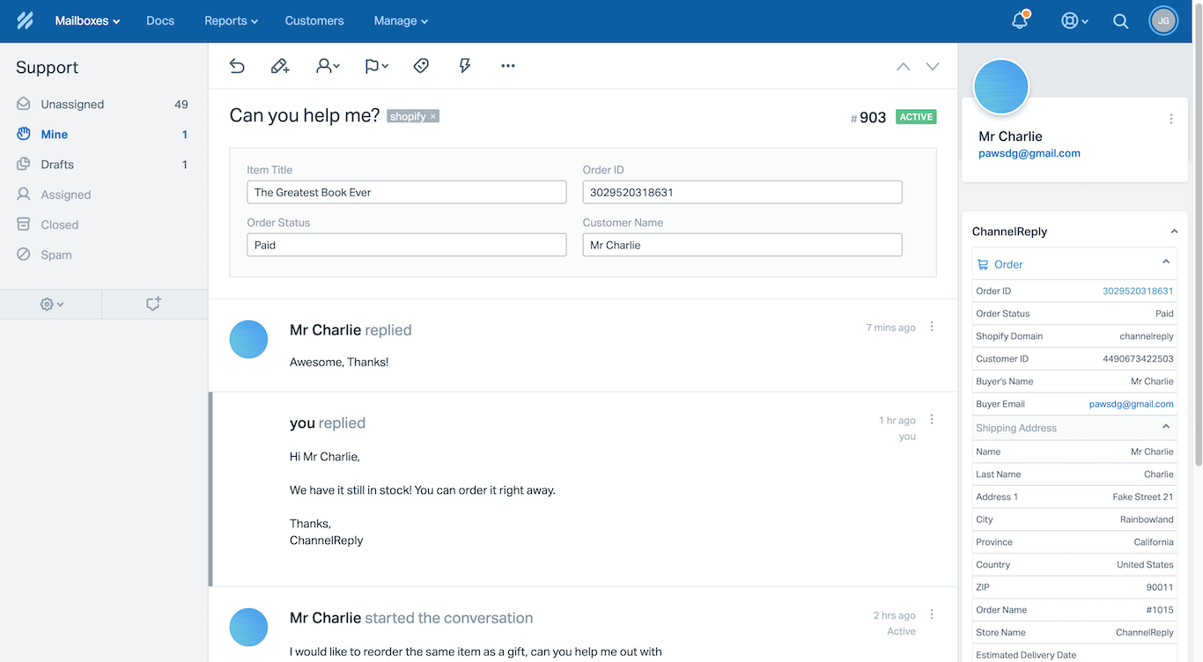
Task: Open the assign user icon menu
Action: pos(328,65)
